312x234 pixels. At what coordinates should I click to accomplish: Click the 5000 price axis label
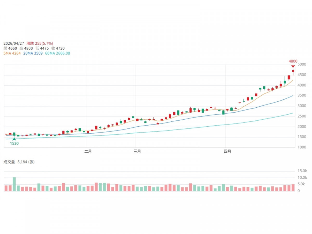(x=302, y=64)
